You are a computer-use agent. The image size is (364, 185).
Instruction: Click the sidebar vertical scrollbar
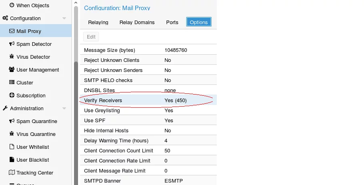tap(76, 121)
